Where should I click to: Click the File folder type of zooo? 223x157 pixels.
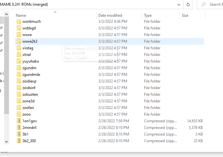tap(152, 114)
